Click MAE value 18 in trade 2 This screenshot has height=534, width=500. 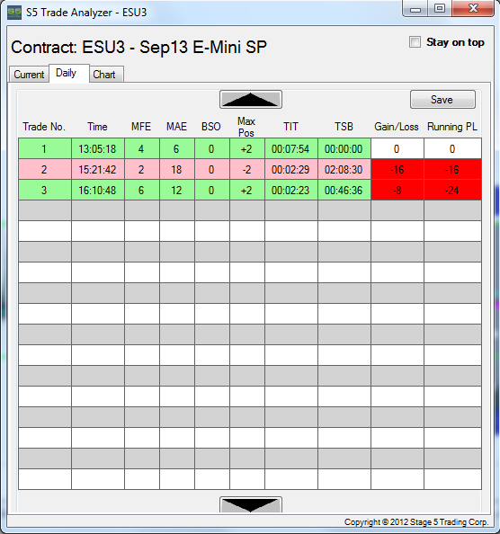[177, 170]
